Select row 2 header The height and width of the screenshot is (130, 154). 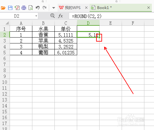[5, 35]
